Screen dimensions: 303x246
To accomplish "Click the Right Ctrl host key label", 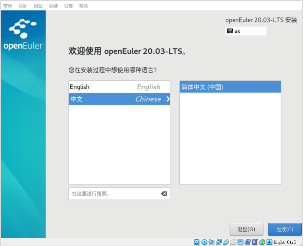I will click(x=285, y=242).
